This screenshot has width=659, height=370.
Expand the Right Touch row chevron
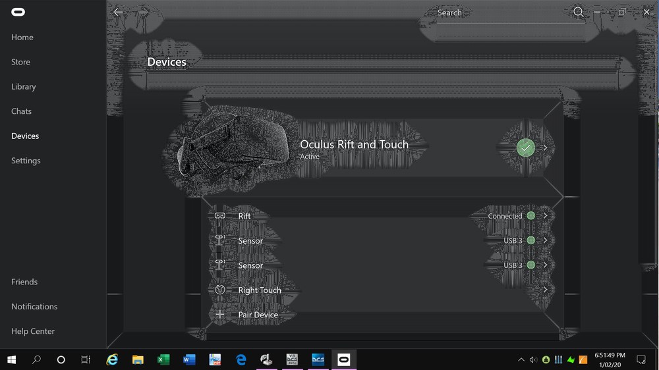[545, 290]
